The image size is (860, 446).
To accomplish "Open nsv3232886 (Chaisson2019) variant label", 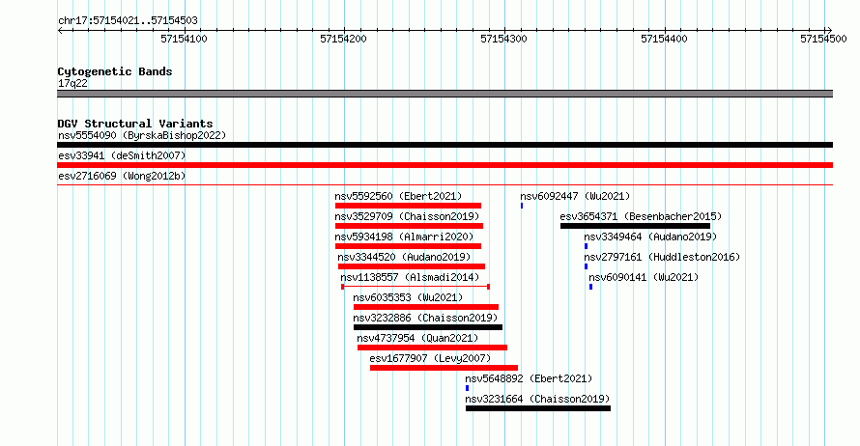I will coord(425,318).
